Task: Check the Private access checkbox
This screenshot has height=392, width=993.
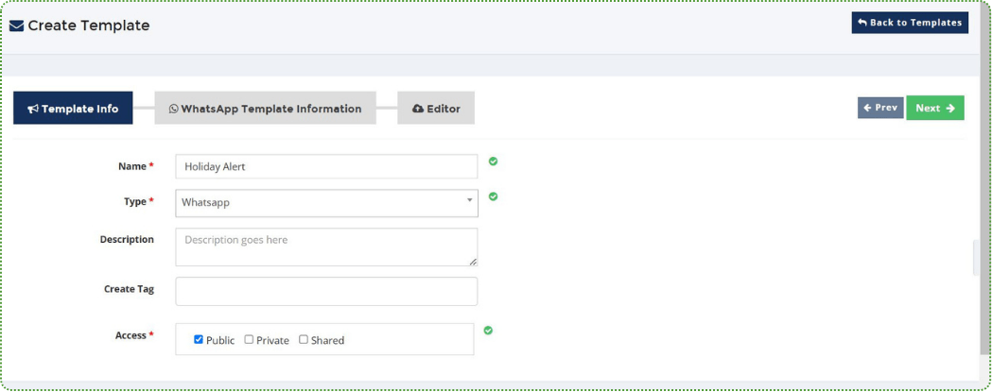Action: coord(249,339)
